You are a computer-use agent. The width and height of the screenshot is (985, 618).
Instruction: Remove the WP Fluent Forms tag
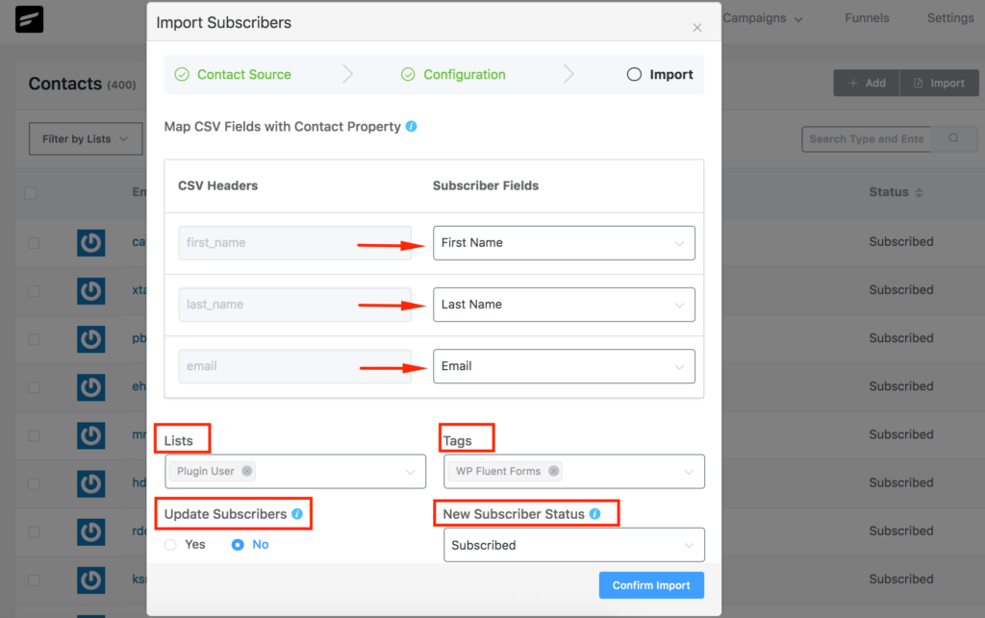click(x=553, y=471)
